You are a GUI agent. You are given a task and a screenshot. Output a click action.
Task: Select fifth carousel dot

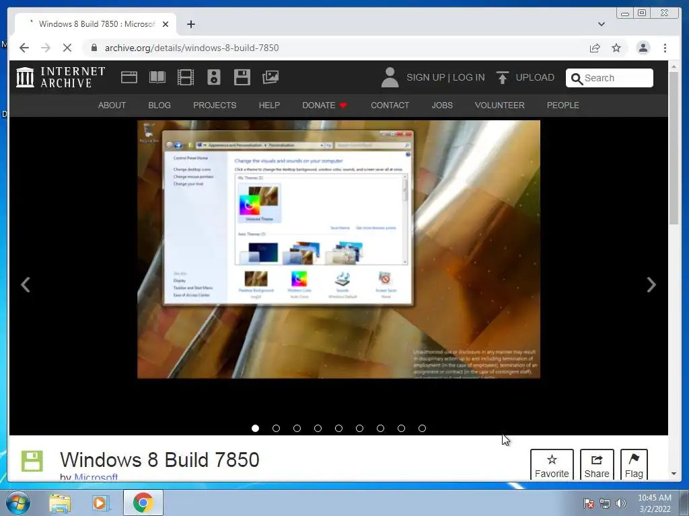click(x=339, y=428)
